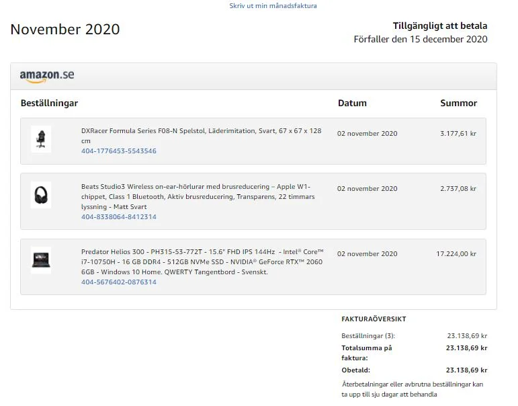
Task: Click the 'Datum' column header
Action: (352, 103)
